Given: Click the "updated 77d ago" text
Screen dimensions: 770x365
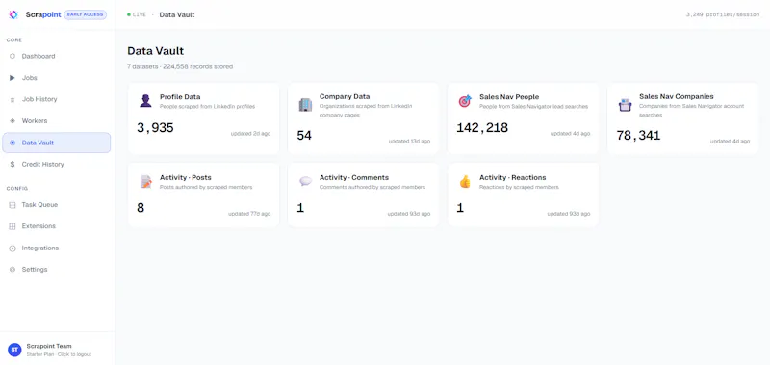Looking at the screenshot, I should click(x=249, y=214).
